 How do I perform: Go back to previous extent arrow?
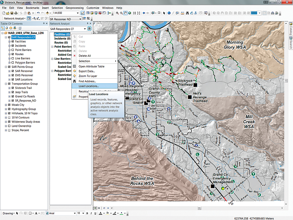(x=144, y=13)
